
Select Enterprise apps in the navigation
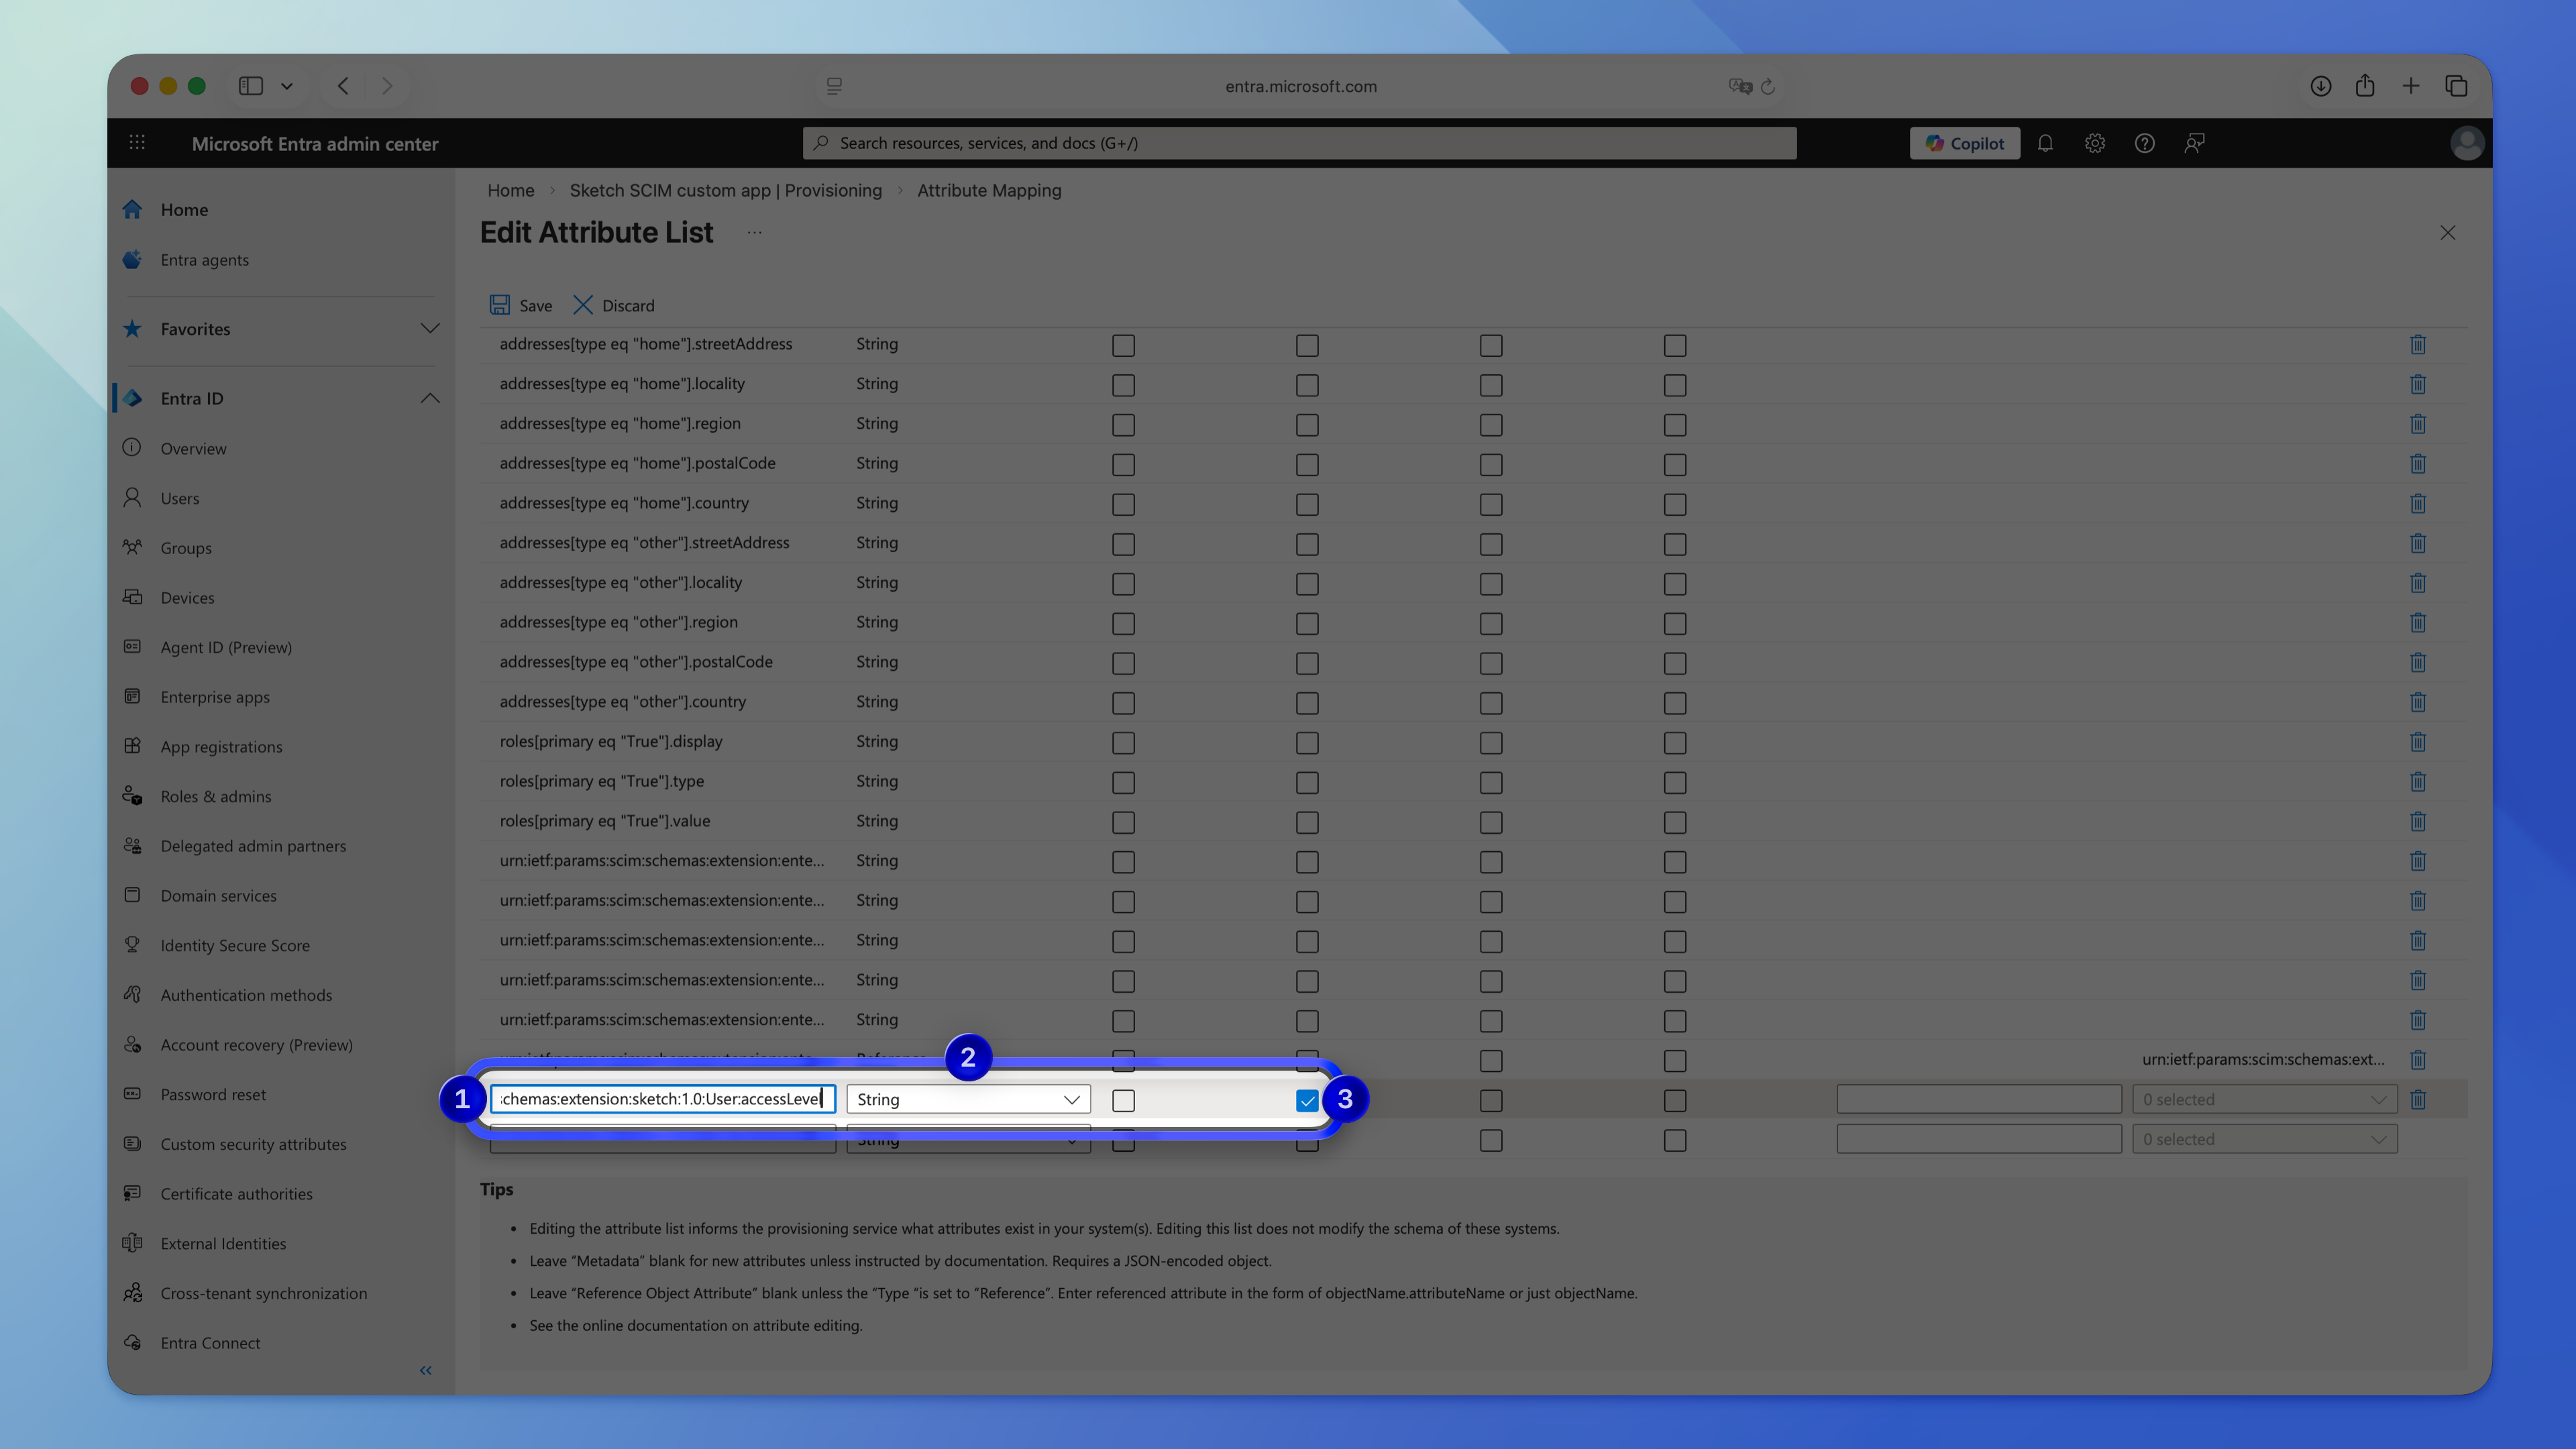click(215, 697)
